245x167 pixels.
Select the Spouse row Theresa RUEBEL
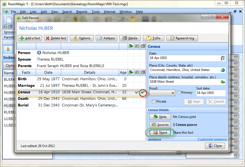[x=81, y=59]
